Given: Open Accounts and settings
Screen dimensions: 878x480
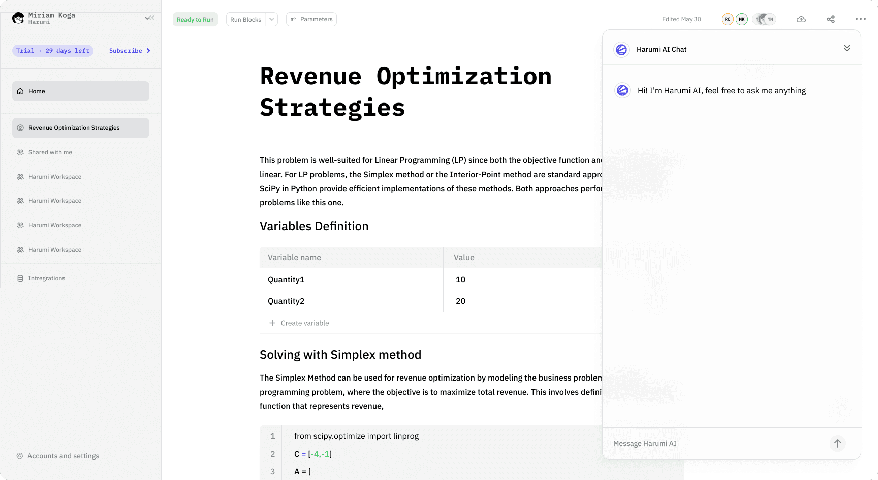Looking at the screenshot, I should pos(63,456).
